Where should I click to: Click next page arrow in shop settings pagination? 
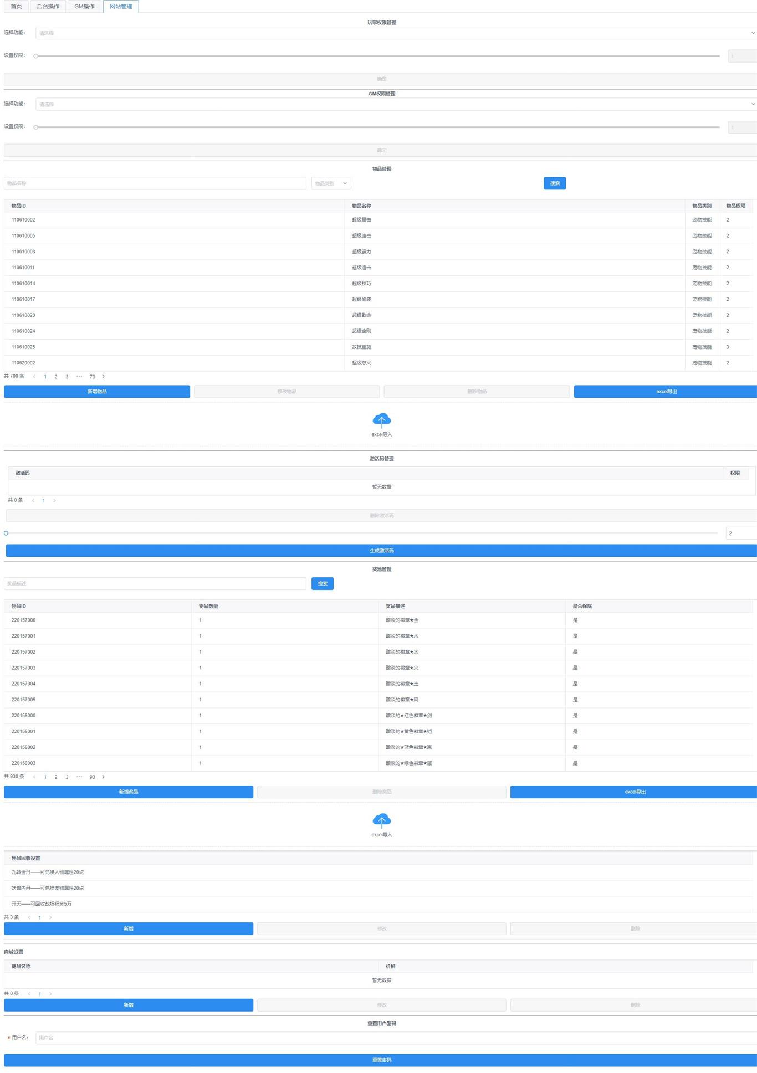(50, 994)
